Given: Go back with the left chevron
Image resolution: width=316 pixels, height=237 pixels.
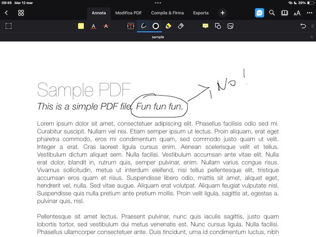Looking at the screenshot, I should coord(6,13).
